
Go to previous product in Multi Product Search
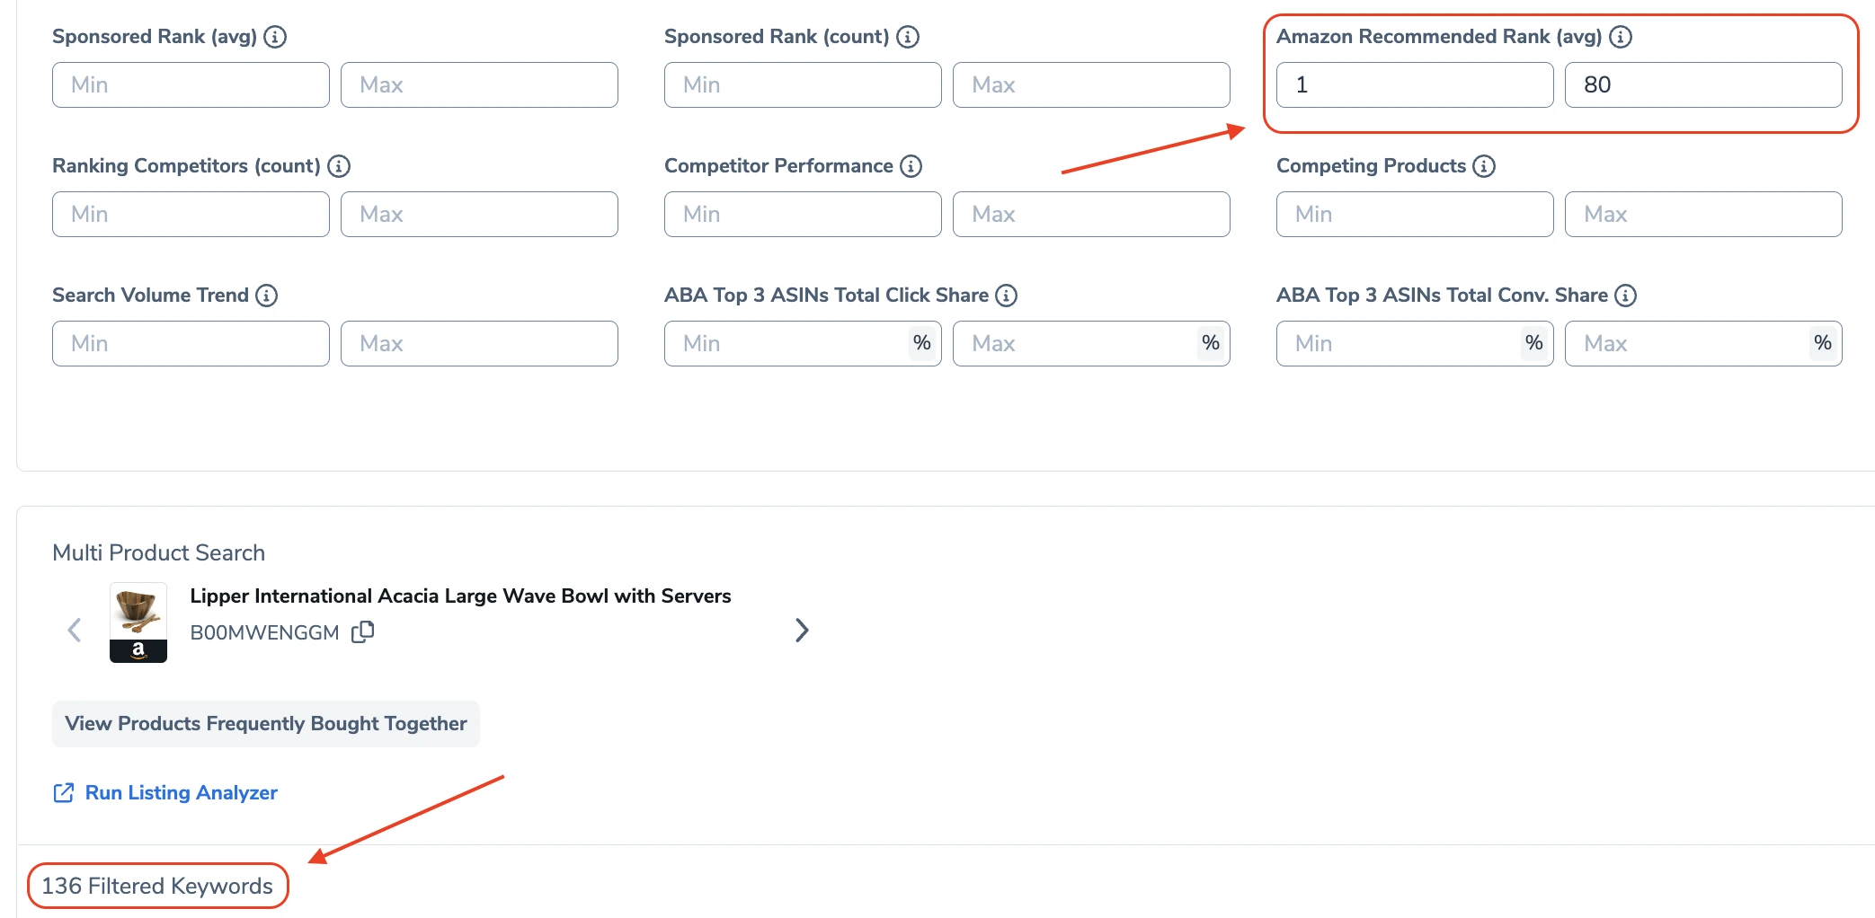point(75,631)
